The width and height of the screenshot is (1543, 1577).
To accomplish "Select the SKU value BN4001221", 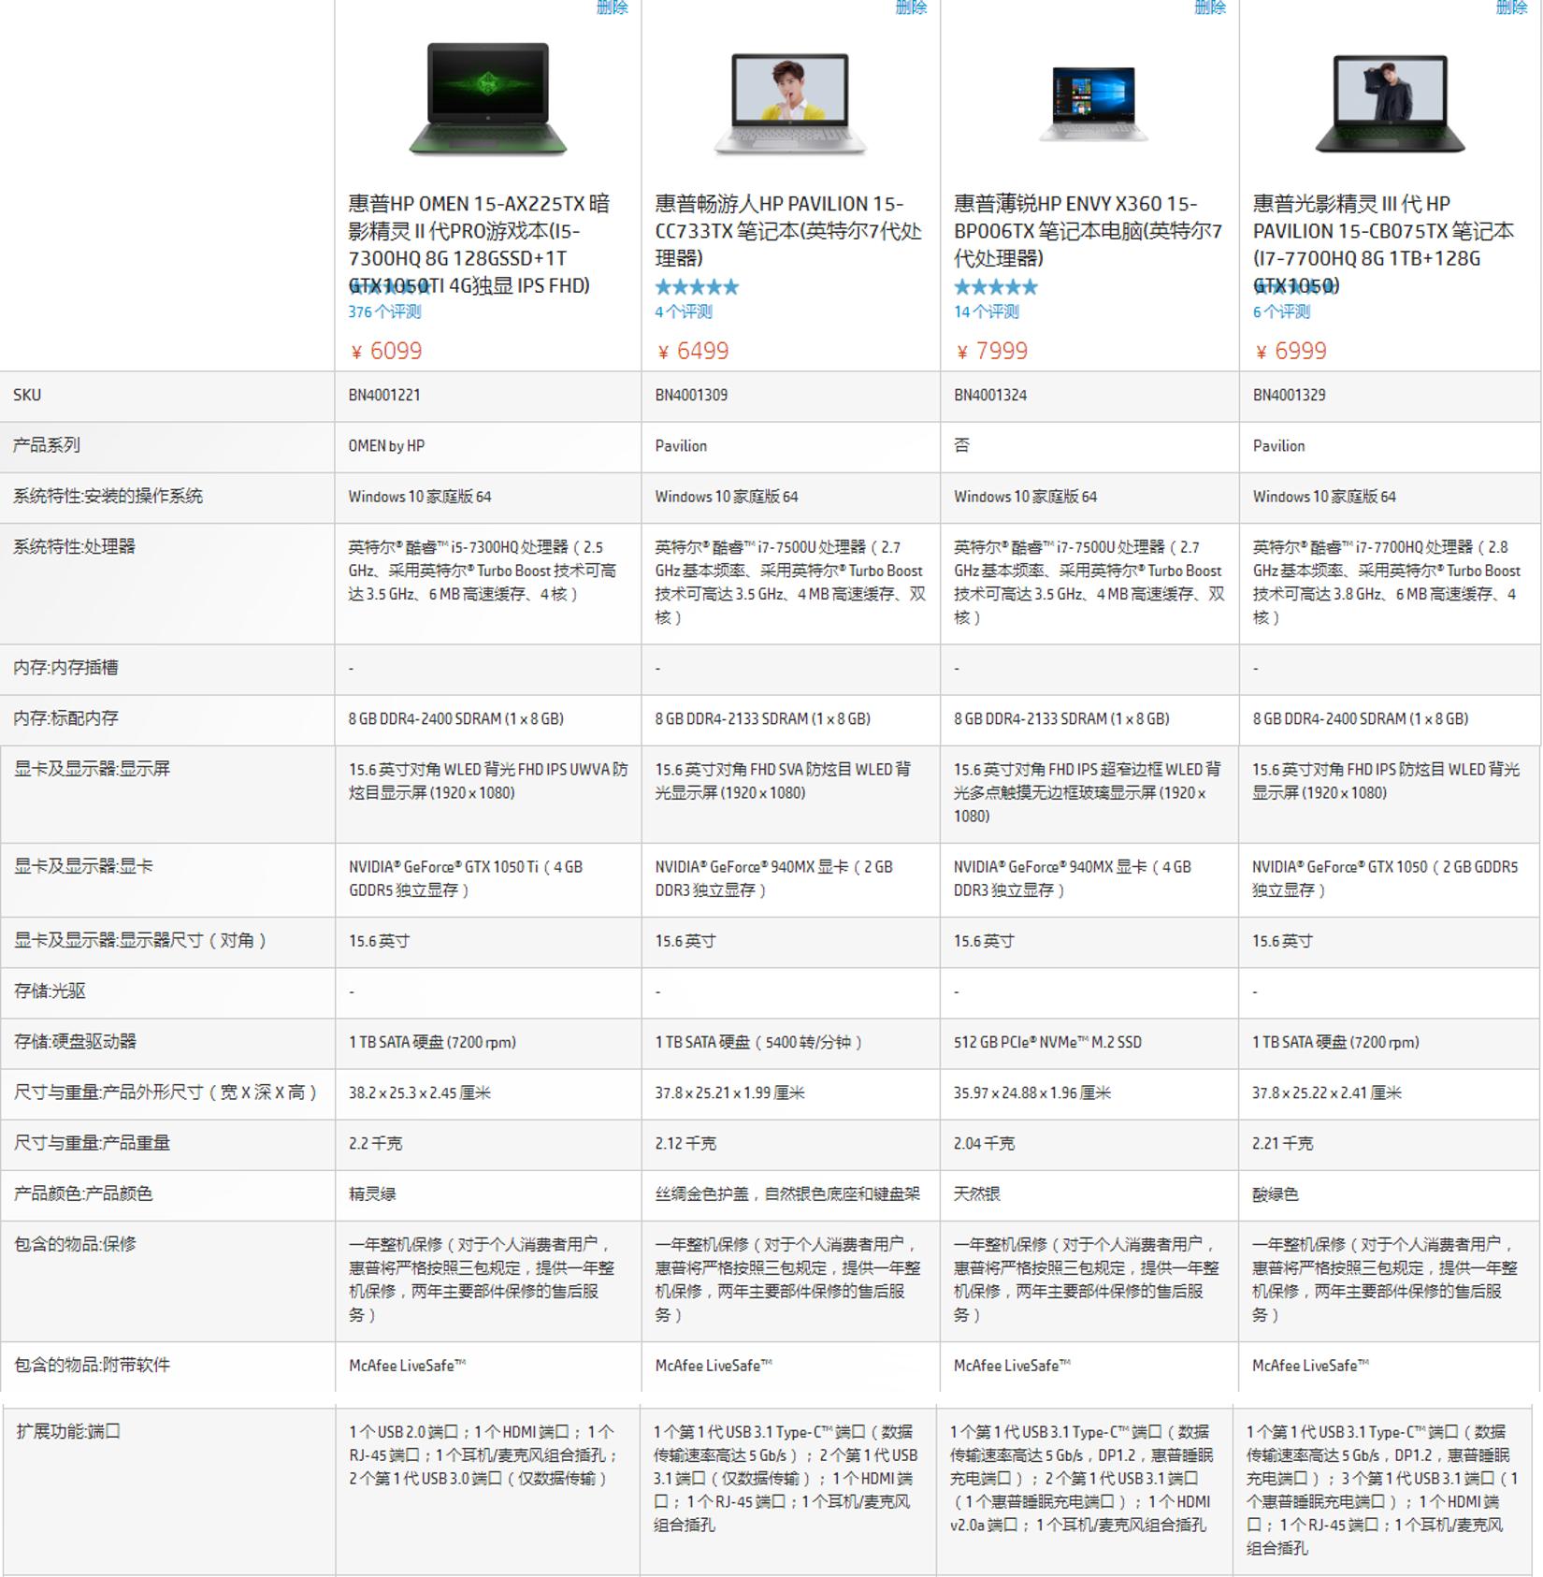I will pos(384,395).
